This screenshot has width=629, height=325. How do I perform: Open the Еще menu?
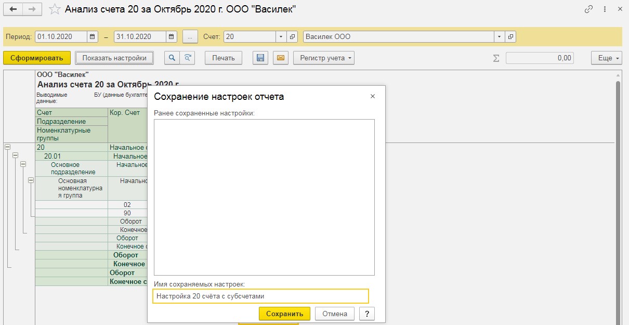click(x=606, y=58)
